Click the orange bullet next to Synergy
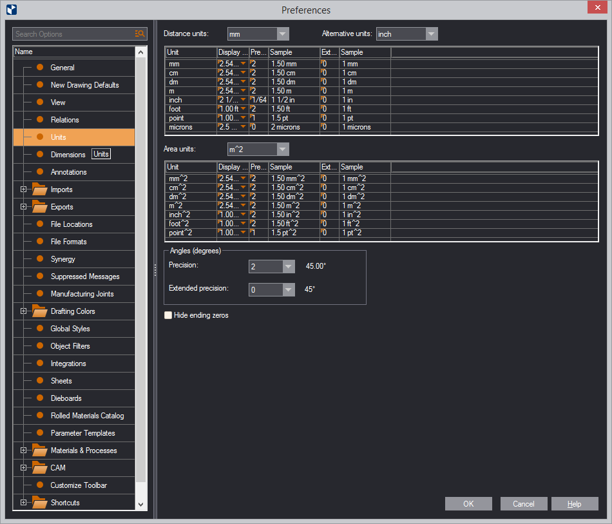 40,258
